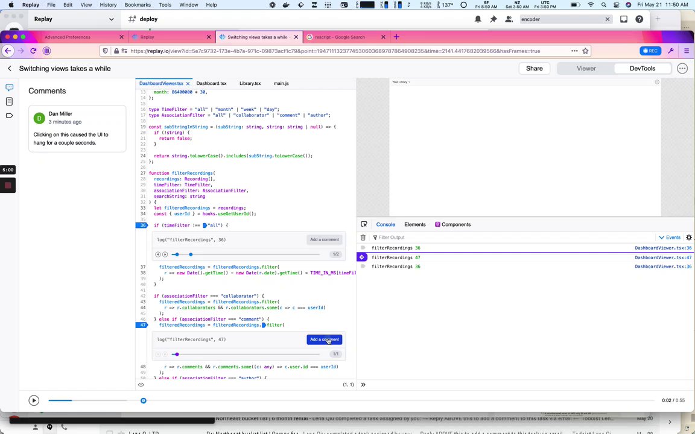Open the circular more options menu beside DevTools
Image resolution: width=695 pixels, height=434 pixels.
682,69
